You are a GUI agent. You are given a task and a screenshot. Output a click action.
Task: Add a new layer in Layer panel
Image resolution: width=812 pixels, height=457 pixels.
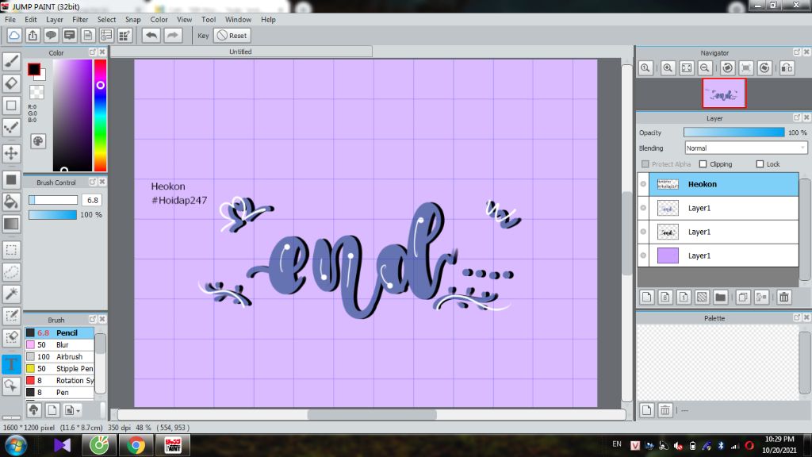click(647, 297)
